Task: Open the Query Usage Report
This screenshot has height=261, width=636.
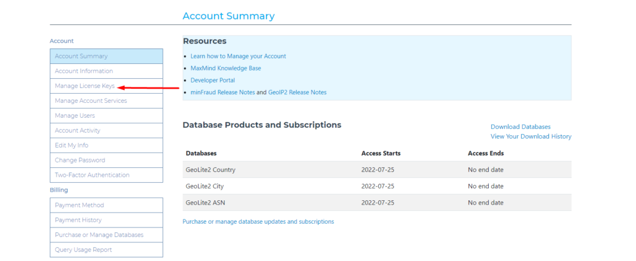Action: click(106, 250)
